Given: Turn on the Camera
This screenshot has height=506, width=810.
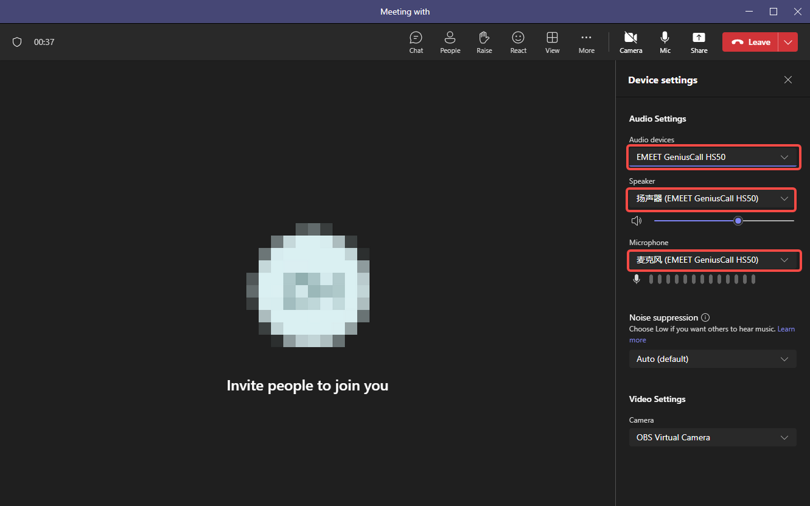Looking at the screenshot, I should tap(631, 42).
